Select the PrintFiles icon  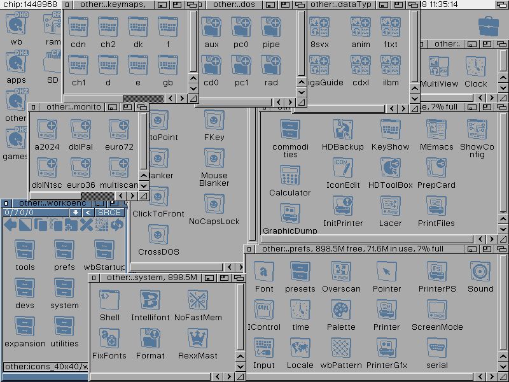click(436, 206)
